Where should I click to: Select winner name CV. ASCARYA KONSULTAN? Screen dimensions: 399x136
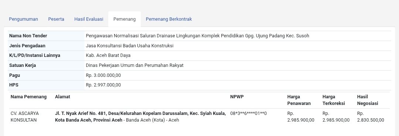click(x=25, y=117)
